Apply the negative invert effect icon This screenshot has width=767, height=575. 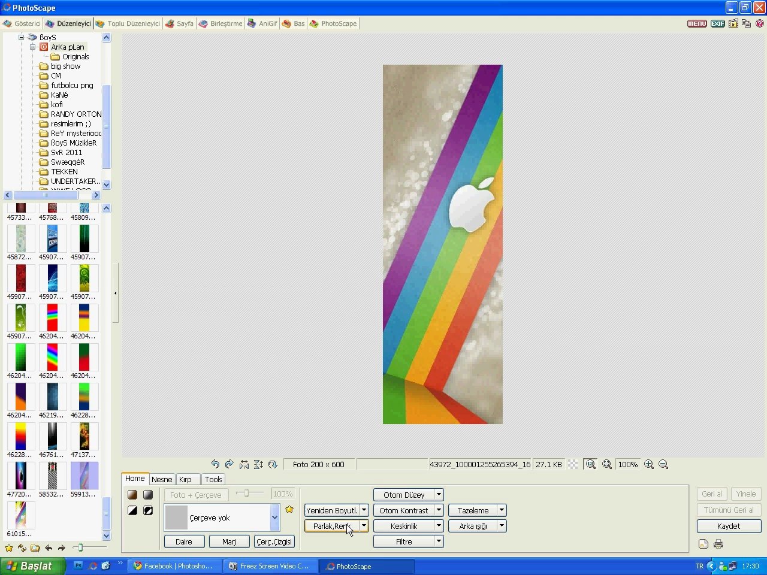[x=148, y=510]
